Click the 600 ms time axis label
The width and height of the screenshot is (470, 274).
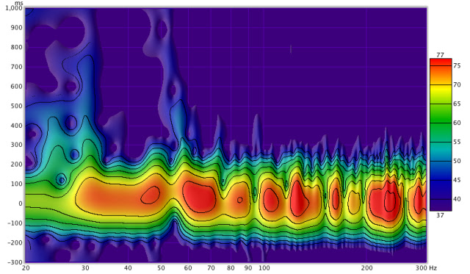point(17,87)
